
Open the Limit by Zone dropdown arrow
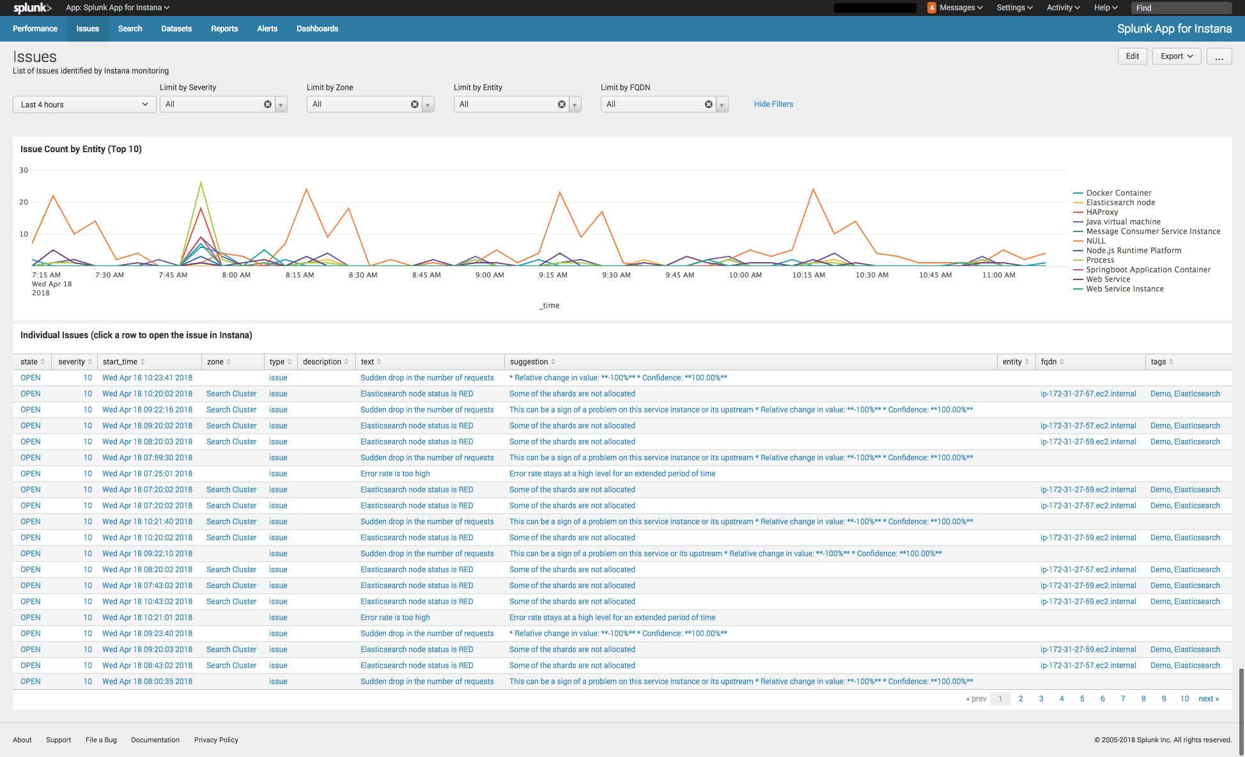click(428, 105)
